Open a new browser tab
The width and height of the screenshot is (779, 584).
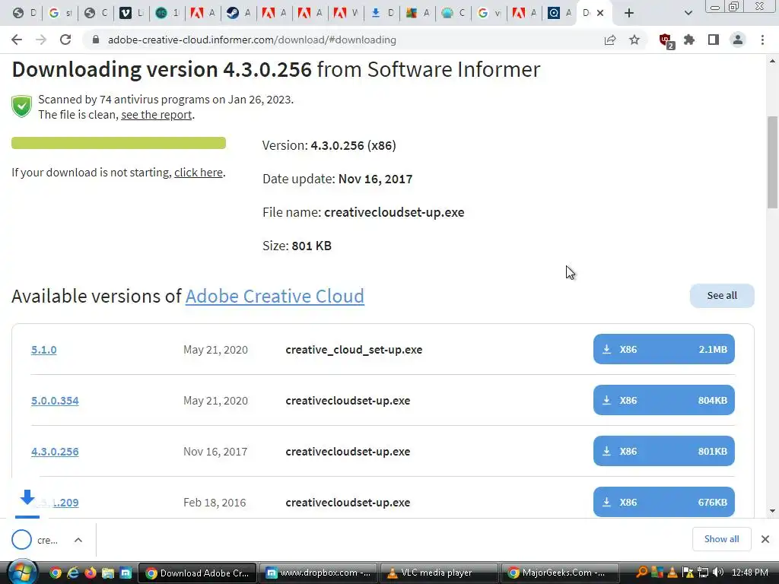(x=629, y=13)
